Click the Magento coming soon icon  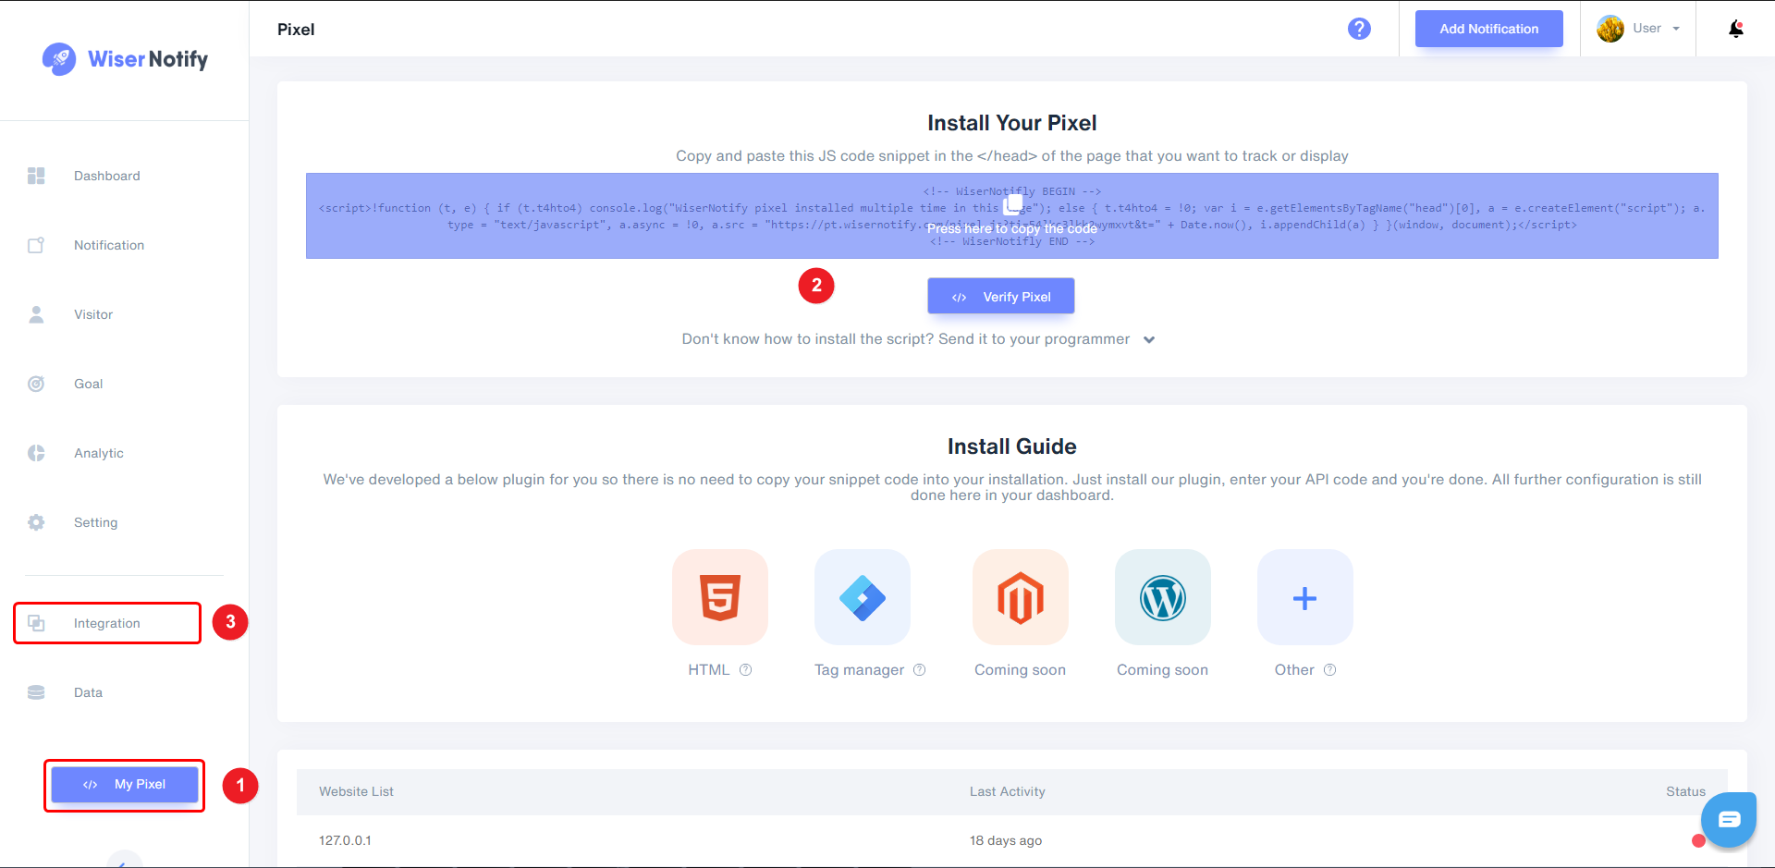[x=1021, y=597]
